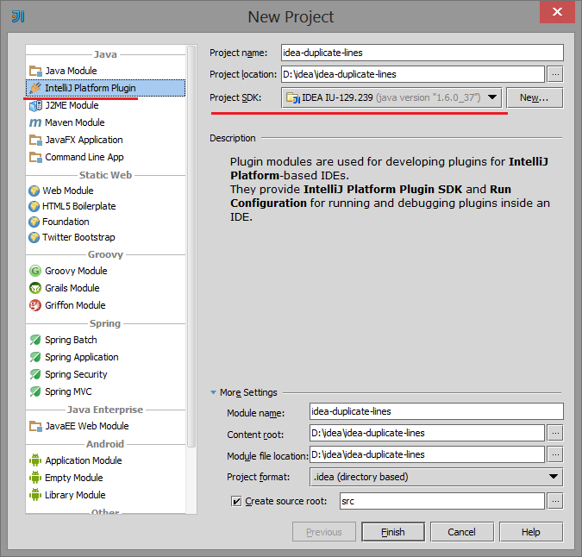Image resolution: width=582 pixels, height=557 pixels.
Task: Click the Android Empty Module robot icon
Action: point(35,478)
